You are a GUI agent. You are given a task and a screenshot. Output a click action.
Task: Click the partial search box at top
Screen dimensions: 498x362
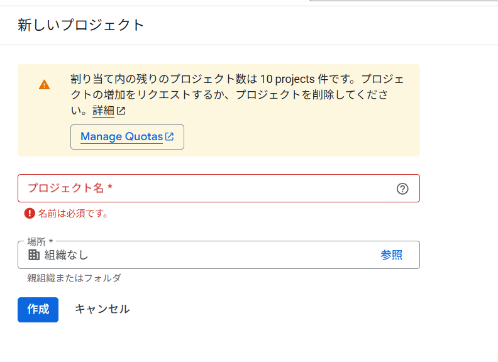pyautogui.click(x=402, y=1)
